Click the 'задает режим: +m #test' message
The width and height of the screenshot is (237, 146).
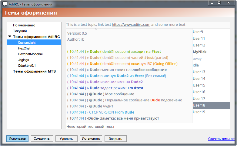click(x=105, y=88)
